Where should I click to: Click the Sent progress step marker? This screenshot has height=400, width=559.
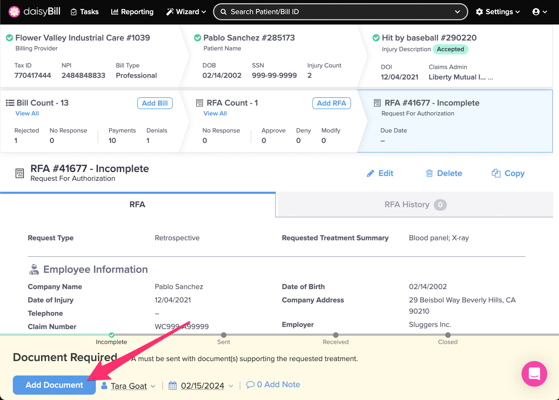[x=224, y=335]
